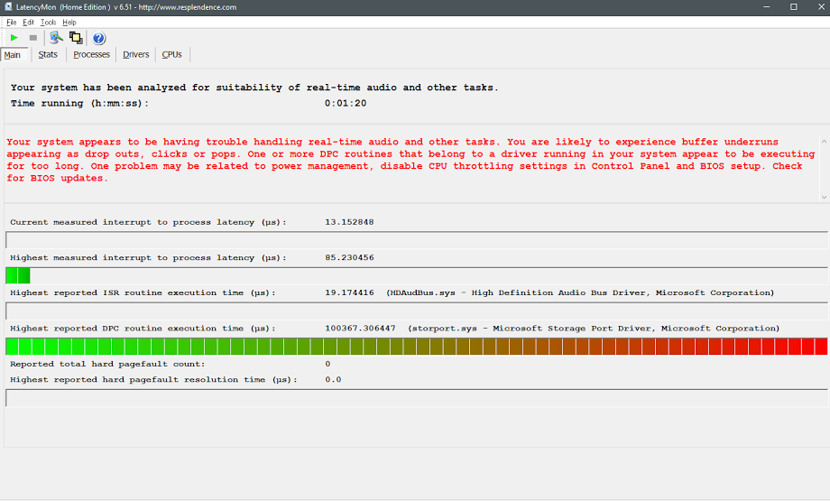Open the options wizard icon in the toolbar
The width and height of the screenshot is (830, 501).
pos(56,38)
